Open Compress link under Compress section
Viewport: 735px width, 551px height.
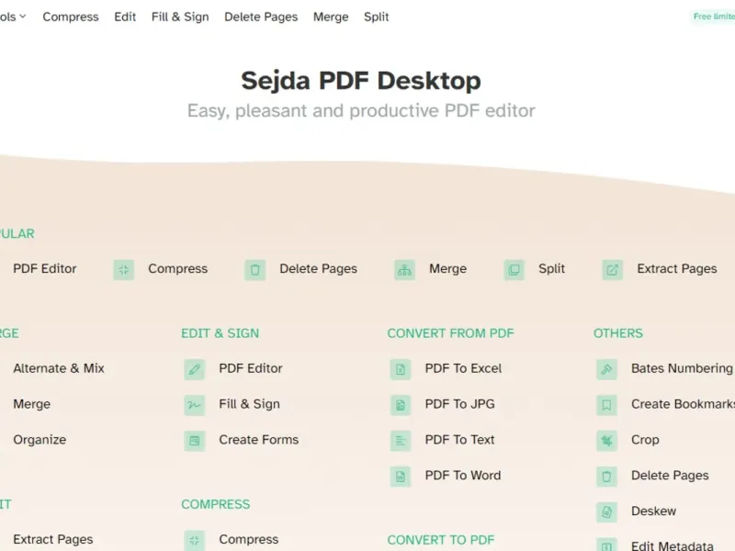[248, 539]
